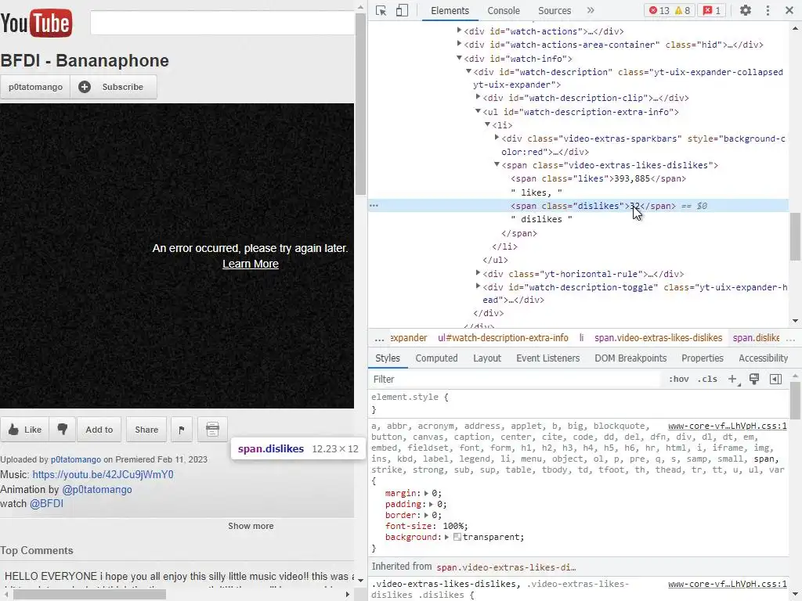Image resolution: width=802 pixels, height=601 pixels.
Task: Collapse watch-description-extra-info ul node
Action: pos(479,111)
